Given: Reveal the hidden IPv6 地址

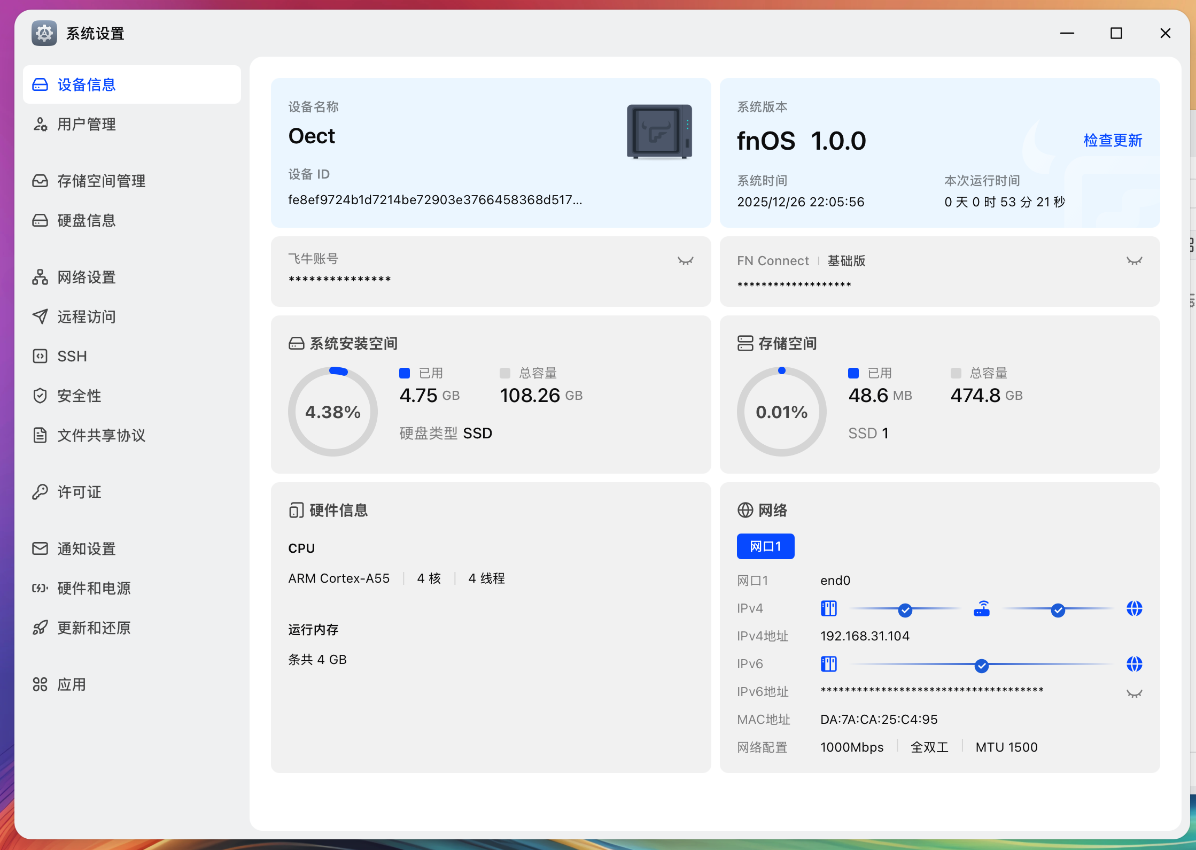Looking at the screenshot, I should [x=1135, y=693].
